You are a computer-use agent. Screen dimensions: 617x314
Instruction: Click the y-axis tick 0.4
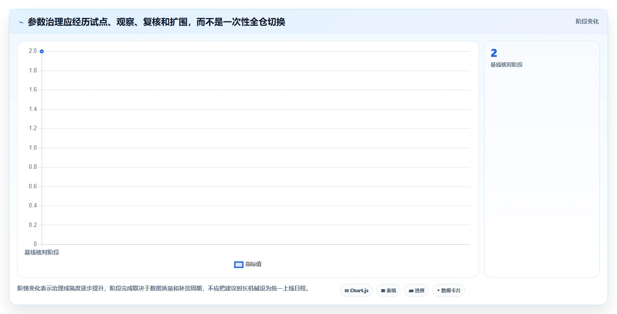[x=33, y=206]
